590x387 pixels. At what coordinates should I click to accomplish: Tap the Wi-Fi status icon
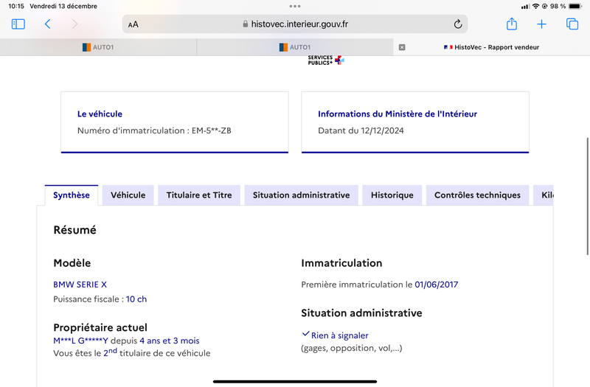pos(535,6)
